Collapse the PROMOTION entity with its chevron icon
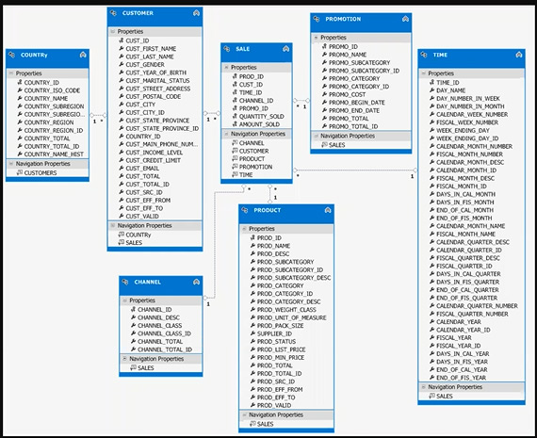The width and height of the screenshot is (537, 438). point(405,19)
